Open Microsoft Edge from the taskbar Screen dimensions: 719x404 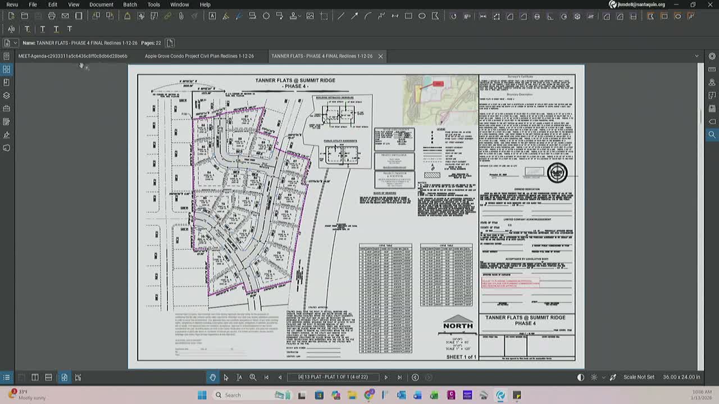pyautogui.click(x=500, y=395)
